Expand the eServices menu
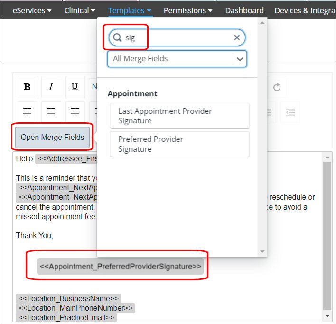This screenshot has width=336, height=324. [32, 10]
